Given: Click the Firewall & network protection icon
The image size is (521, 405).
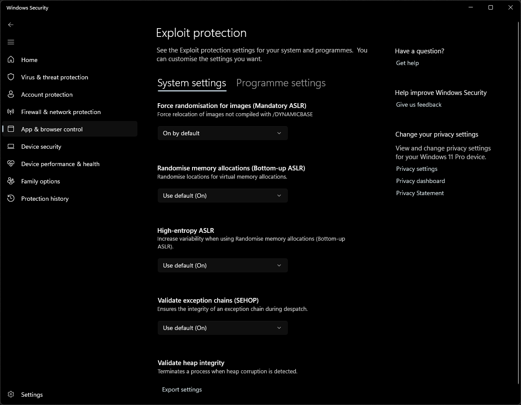Looking at the screenshot, I should 11,111.
